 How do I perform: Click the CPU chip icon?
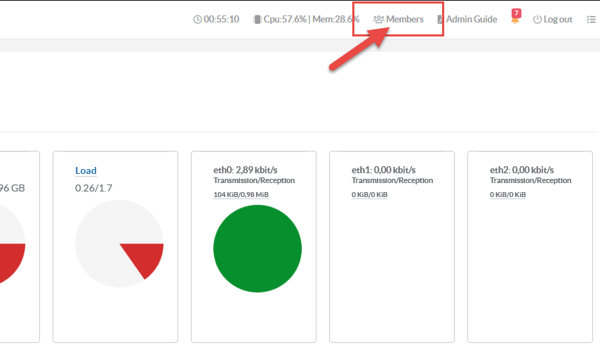click(258, 20)
